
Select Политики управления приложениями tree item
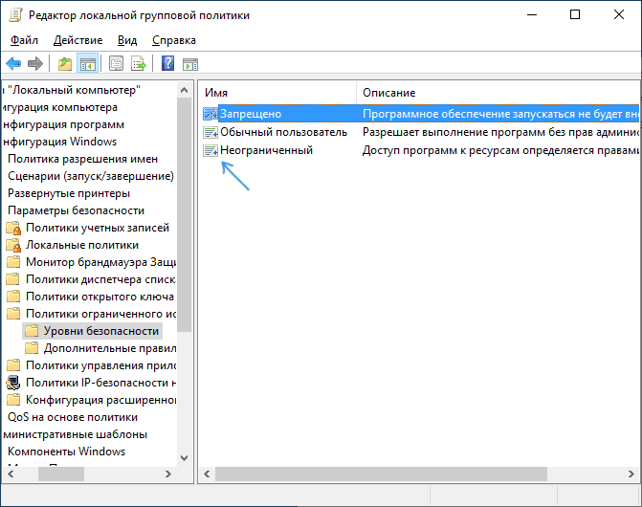click(100, 365)
